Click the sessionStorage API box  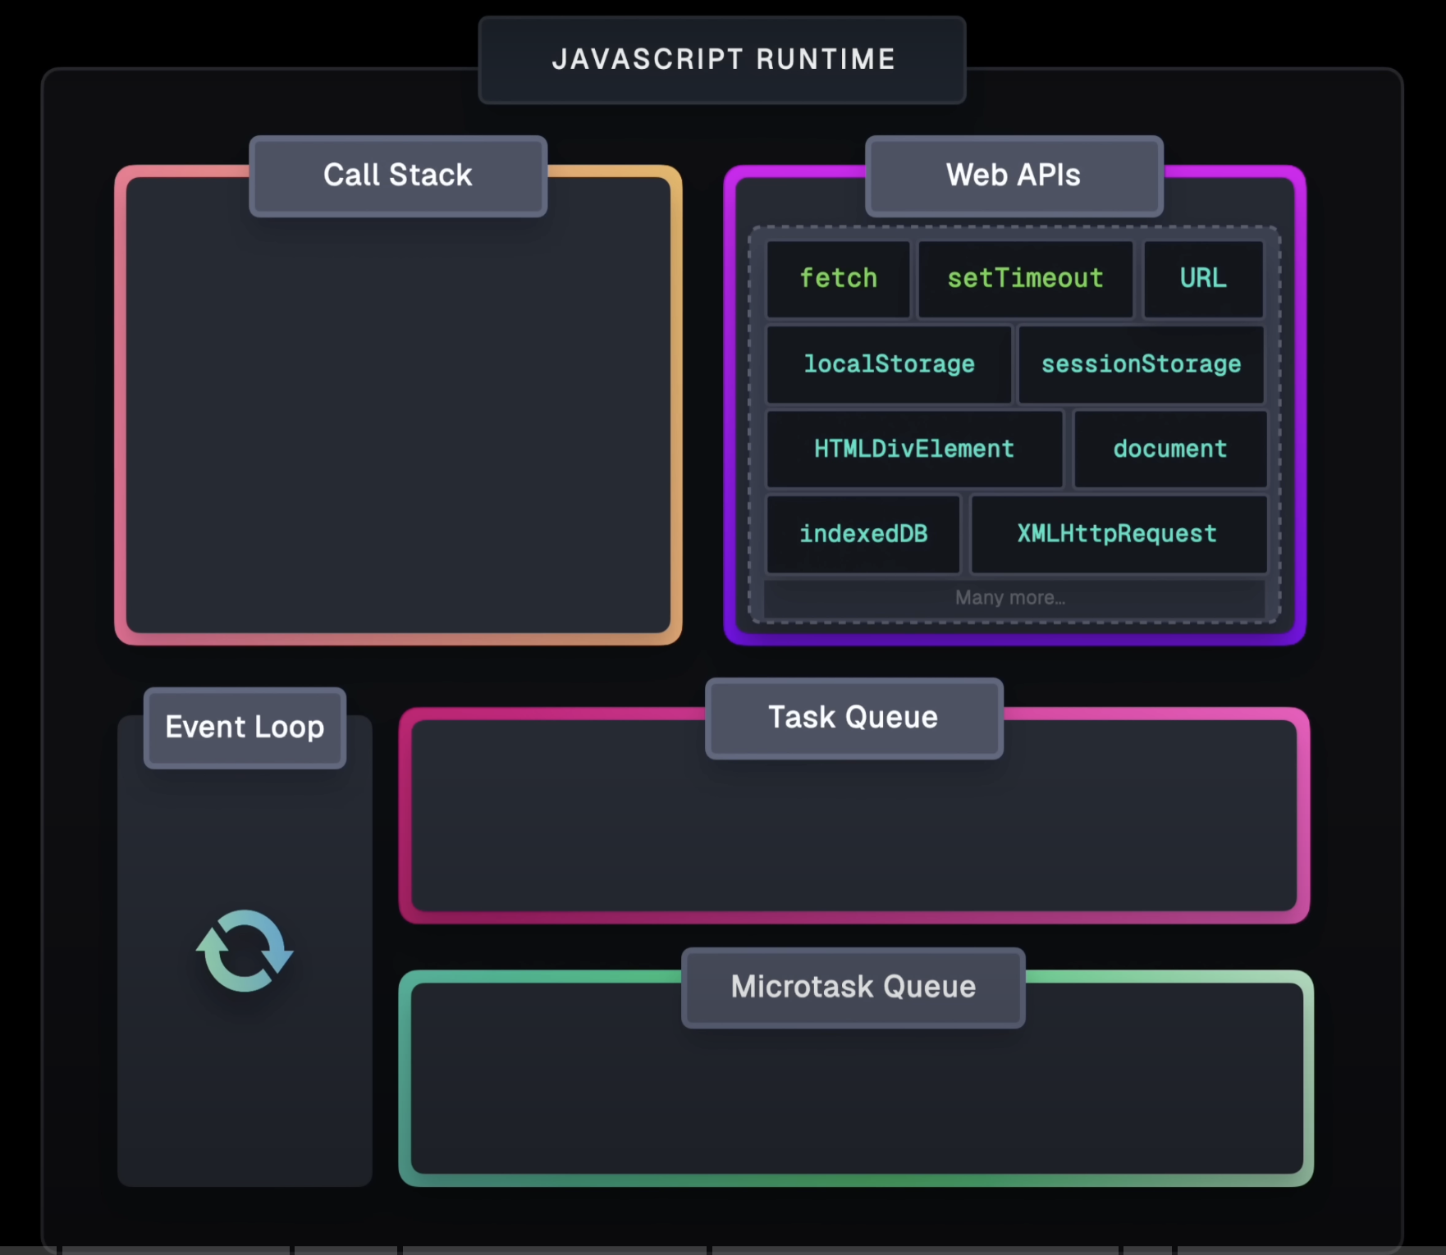pos(1141,364)
